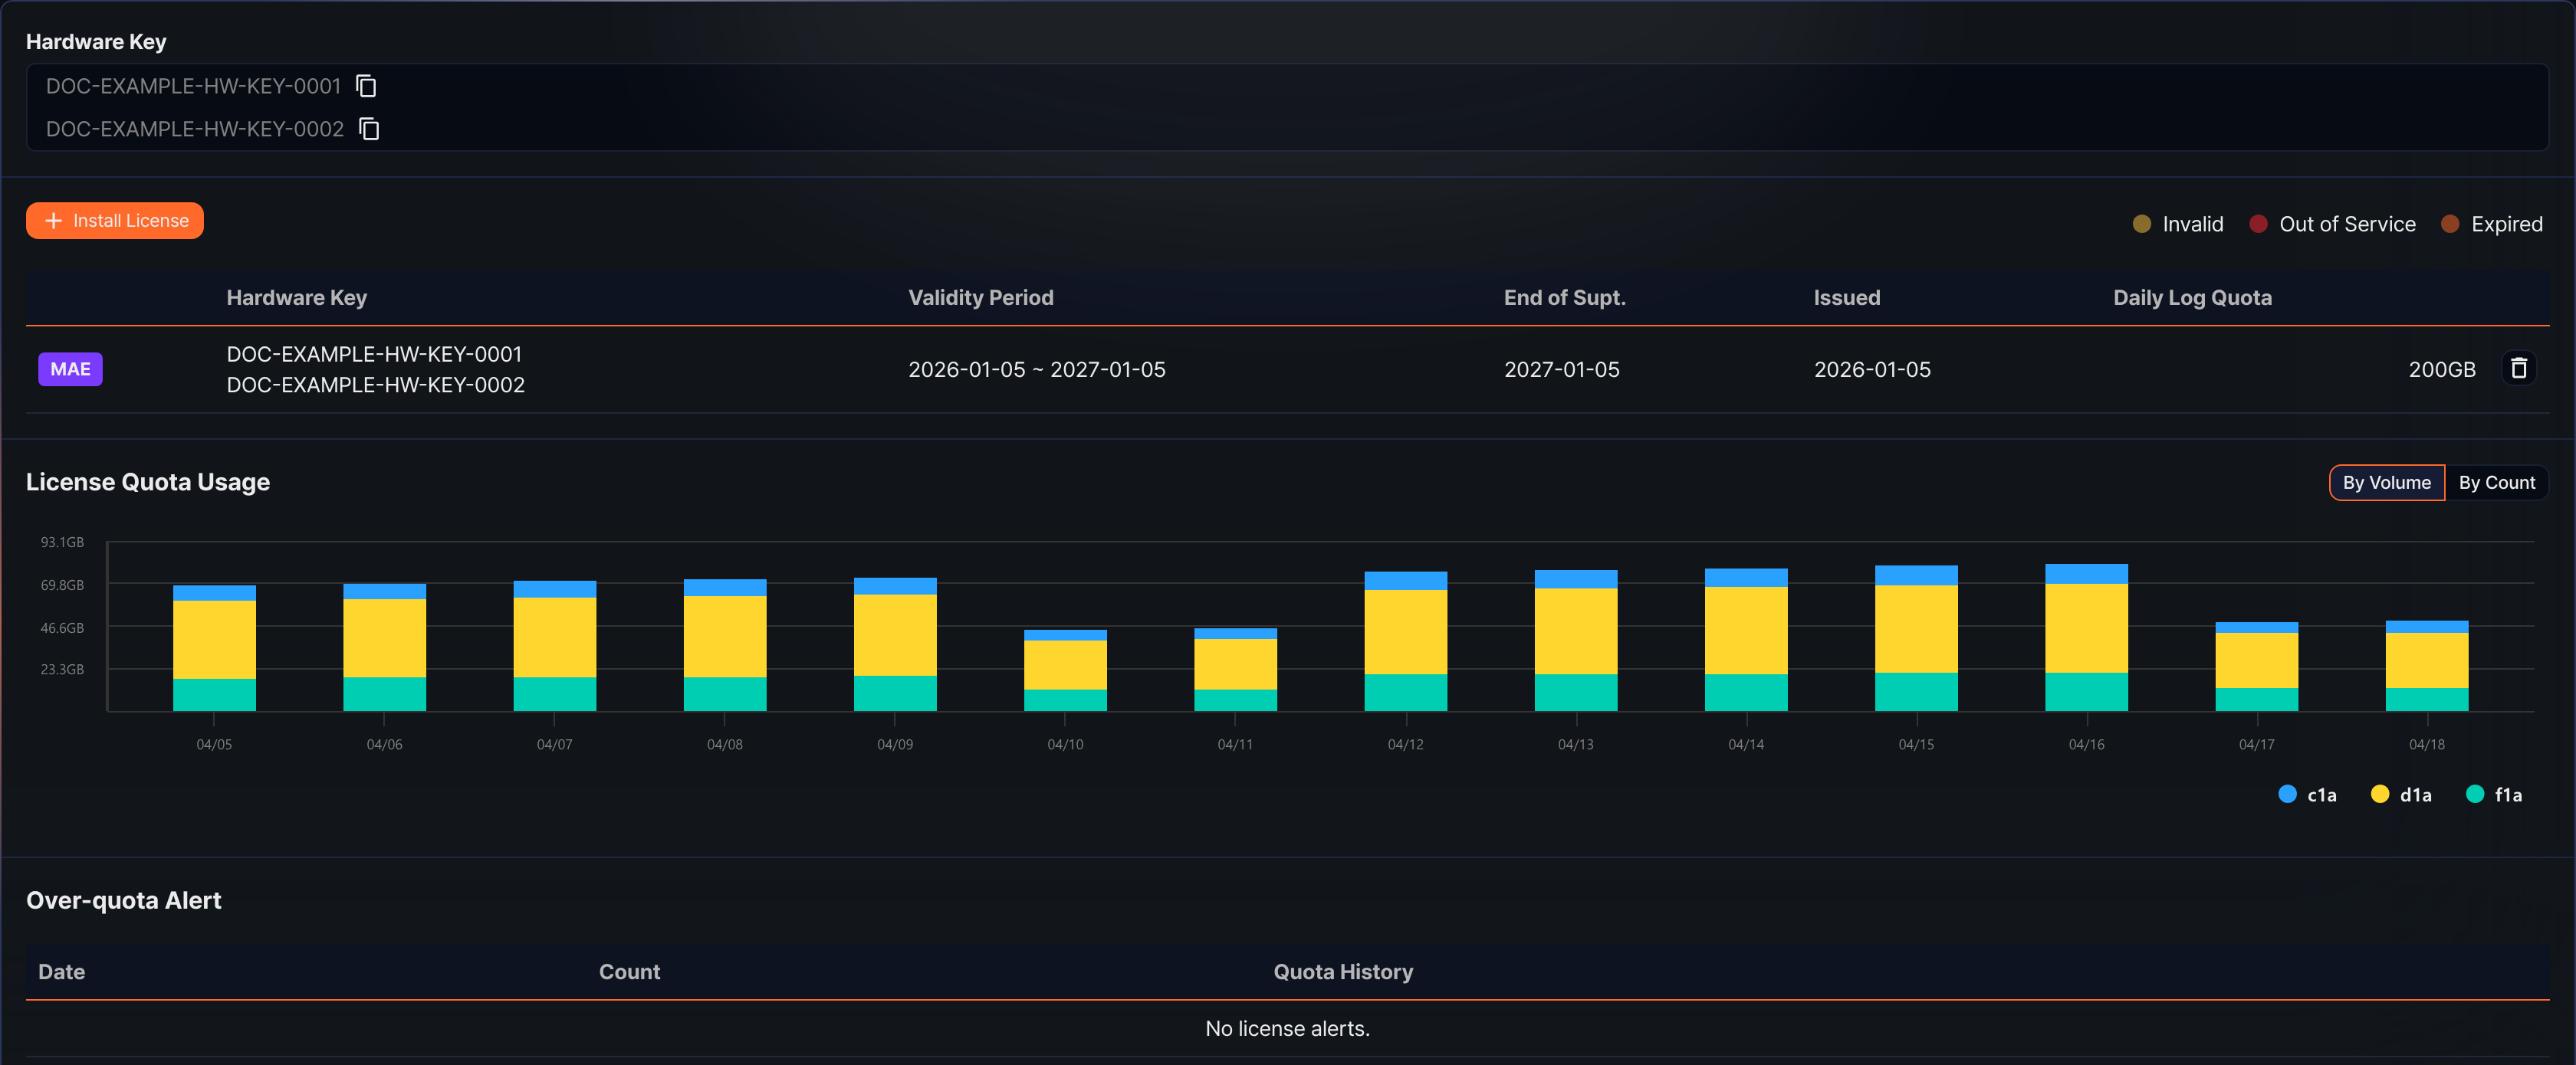
Task: Click the MAE license badge
Action: point(70,369)
